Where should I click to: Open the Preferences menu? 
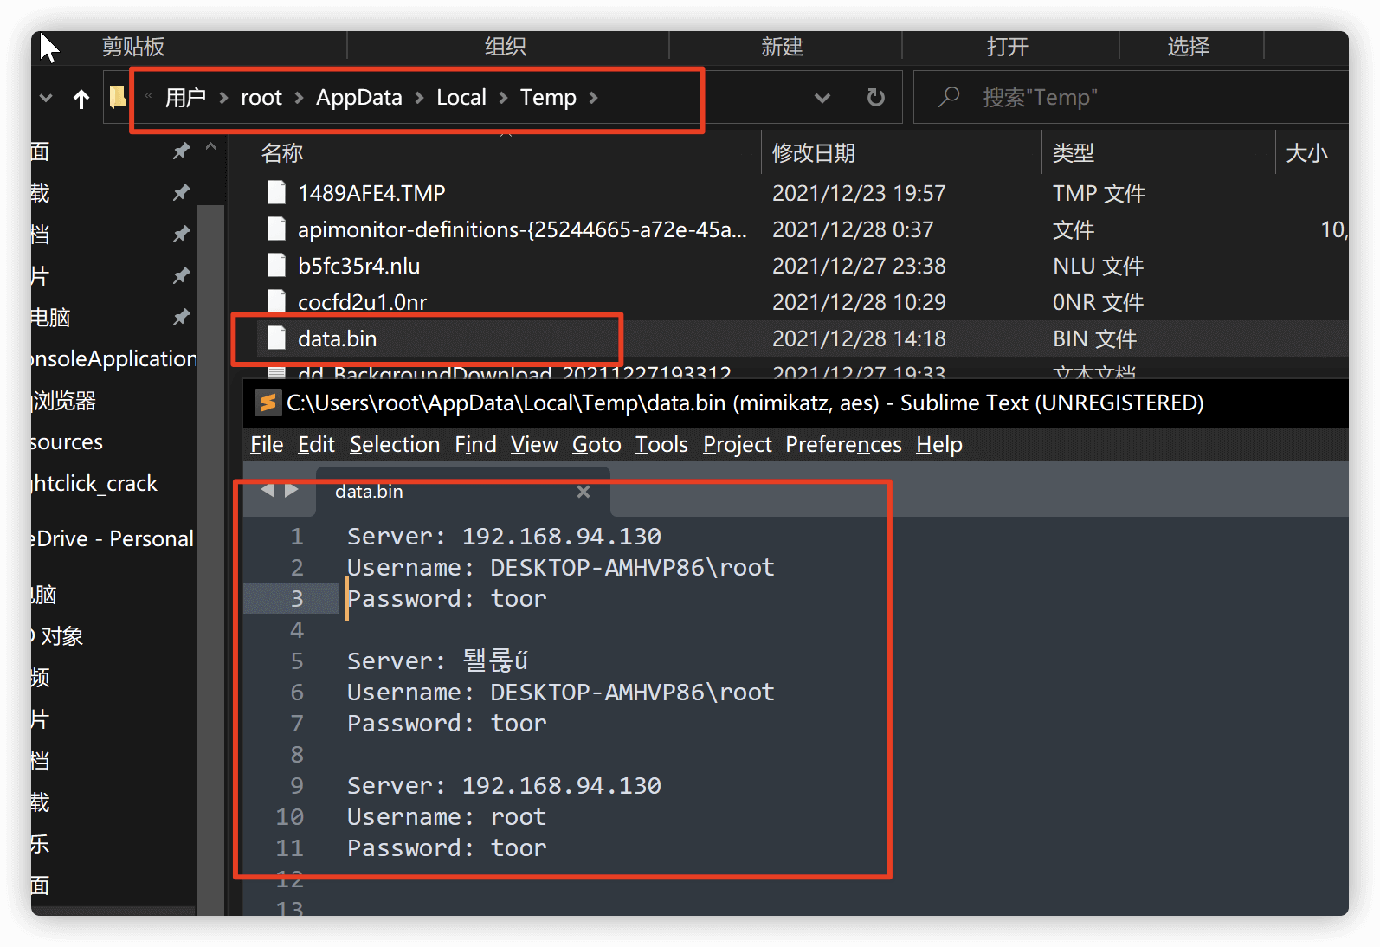click(x=843, y=444)
